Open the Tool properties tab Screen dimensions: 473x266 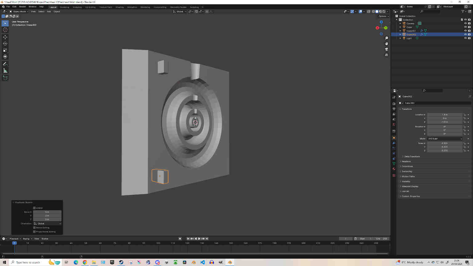pos(394,97)
